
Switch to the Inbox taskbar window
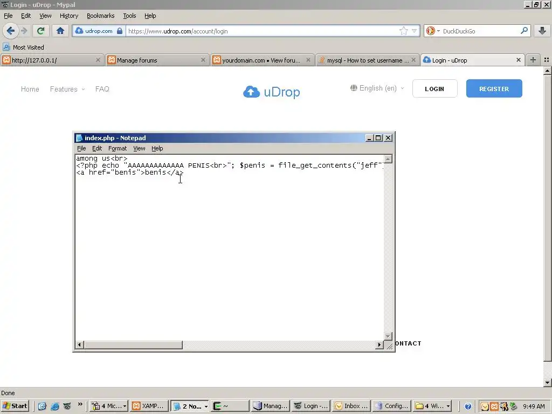(x=350, y=406)
